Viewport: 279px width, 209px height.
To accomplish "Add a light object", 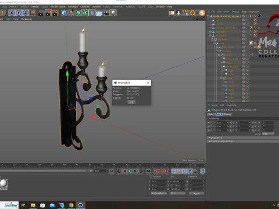I will [x=113, y=13].
